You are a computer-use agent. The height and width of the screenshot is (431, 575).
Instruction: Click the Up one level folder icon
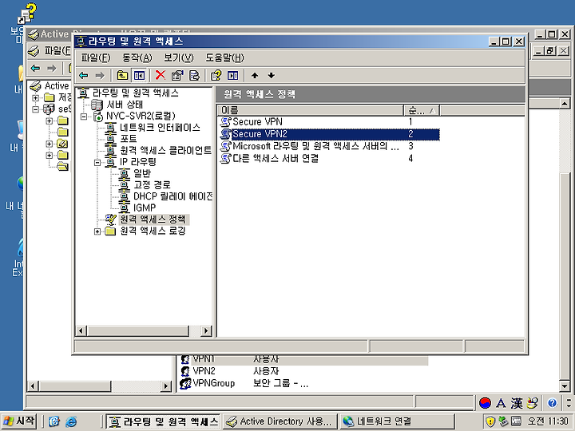point(122,76)
